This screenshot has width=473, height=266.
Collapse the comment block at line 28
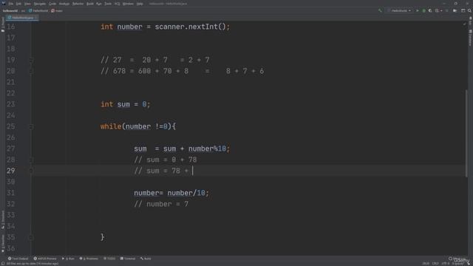tap(31, 160)
